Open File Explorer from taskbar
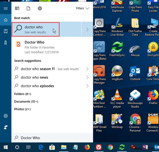The image size is (159, 152). click(64, 147)
